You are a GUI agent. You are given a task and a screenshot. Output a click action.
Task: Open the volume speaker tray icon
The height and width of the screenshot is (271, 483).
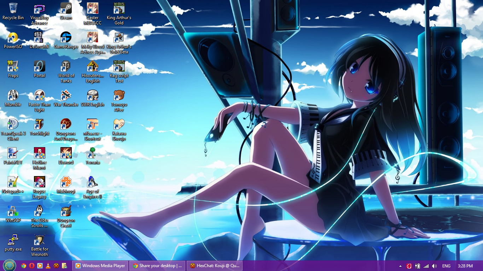(434, 266)
